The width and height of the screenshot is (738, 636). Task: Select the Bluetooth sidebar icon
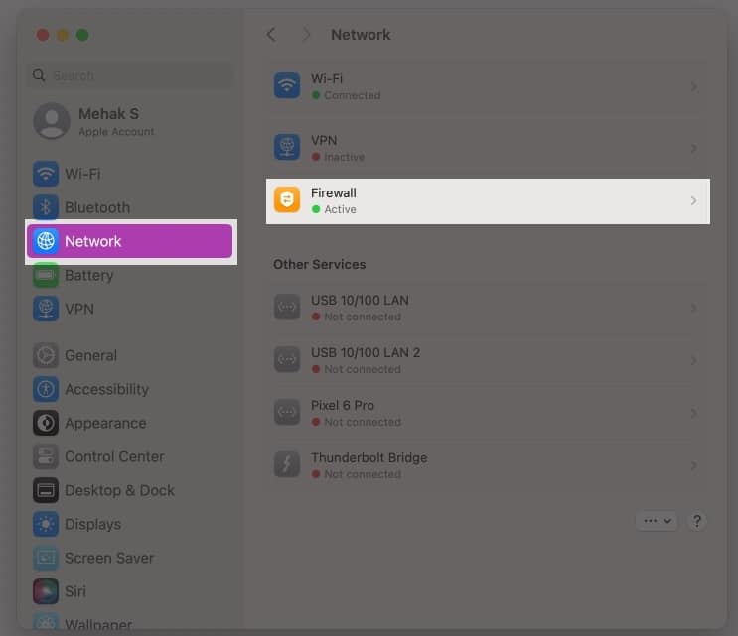tap(46, 207)
